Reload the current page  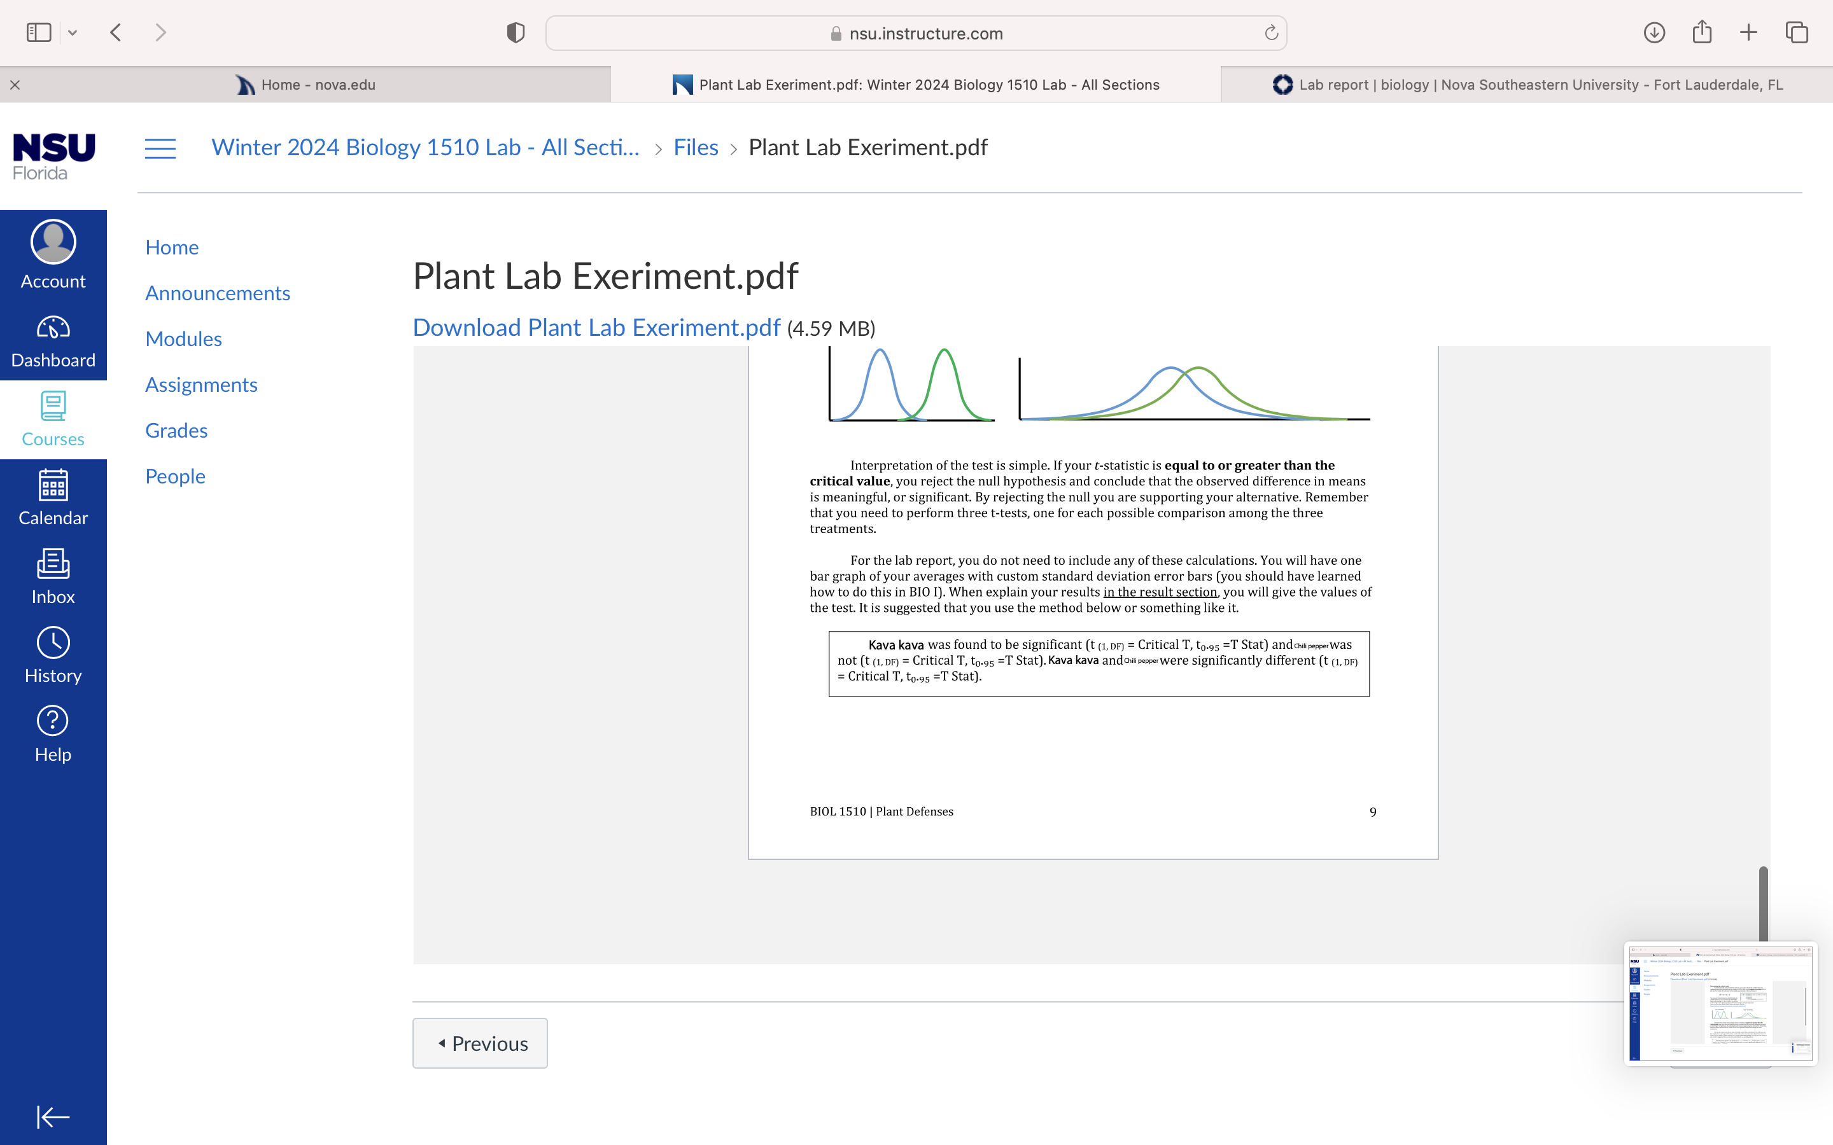[1271, 32]
